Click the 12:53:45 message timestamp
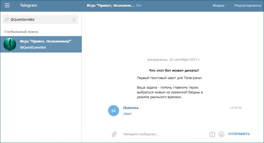Image resolution: width=264 pixels, height=143 pixels. [236, 108]
